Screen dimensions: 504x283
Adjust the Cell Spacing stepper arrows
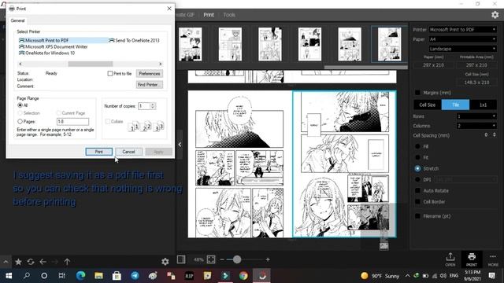coord(495,135)
